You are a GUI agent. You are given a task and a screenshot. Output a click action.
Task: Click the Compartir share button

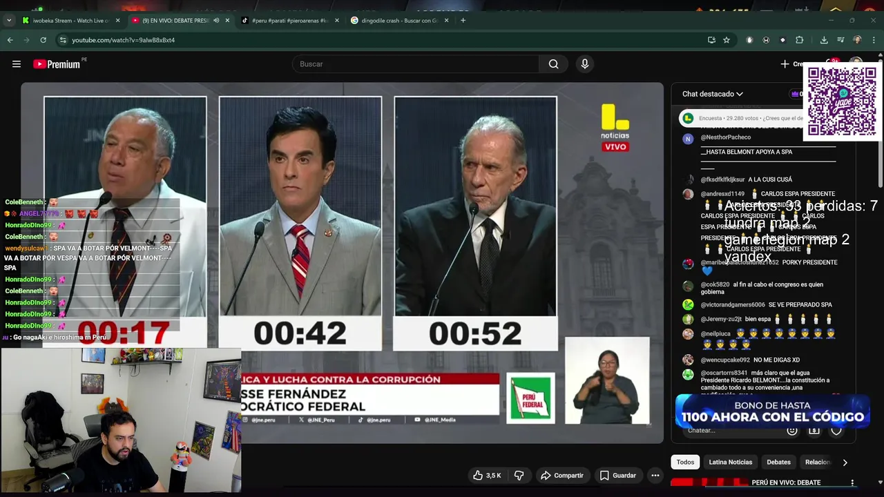point(562,476)
